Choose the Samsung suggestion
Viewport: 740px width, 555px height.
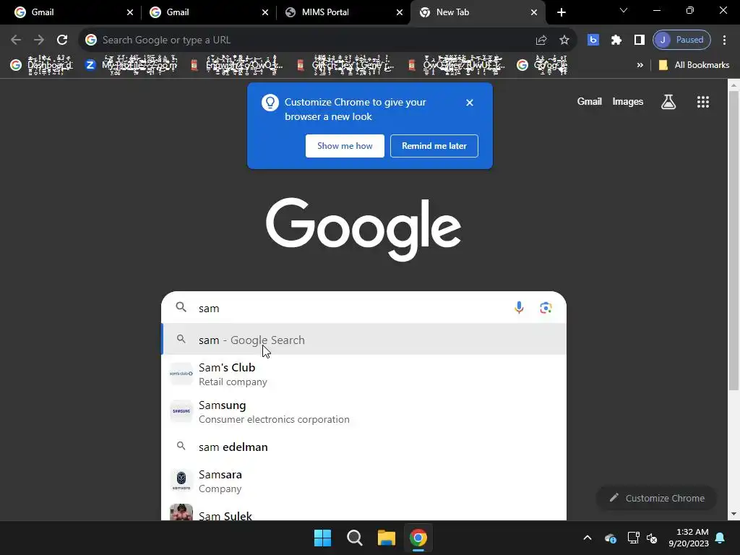[x=363, y=411]
